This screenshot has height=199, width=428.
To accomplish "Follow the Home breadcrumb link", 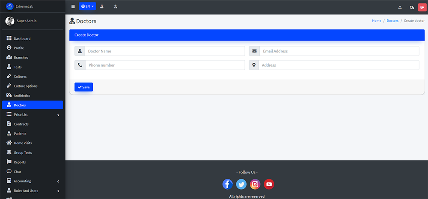I will tap(376, 21).
